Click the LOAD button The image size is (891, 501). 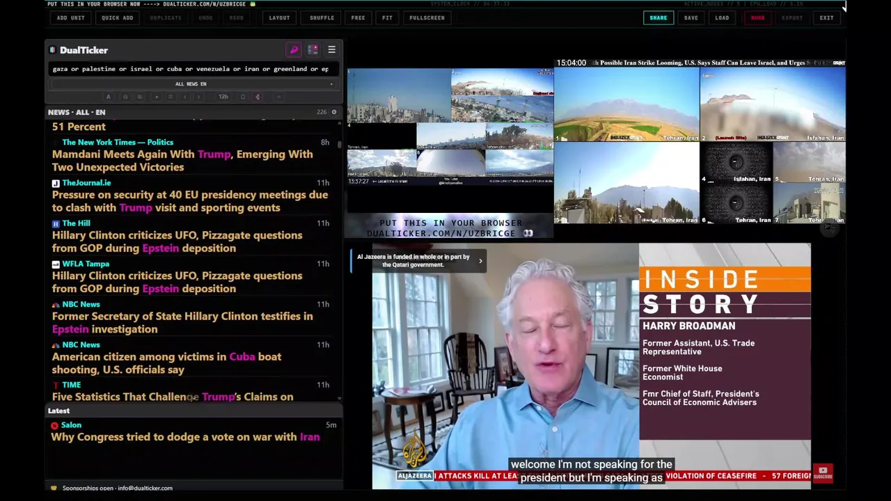pos(722,18)
